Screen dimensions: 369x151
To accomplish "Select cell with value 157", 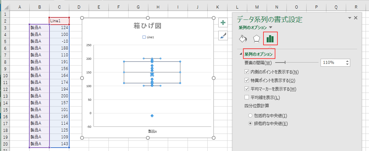I will point(59,103).
